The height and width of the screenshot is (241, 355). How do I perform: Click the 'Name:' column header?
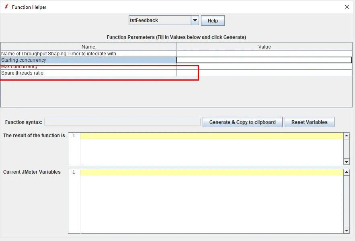tap(89, 47)
